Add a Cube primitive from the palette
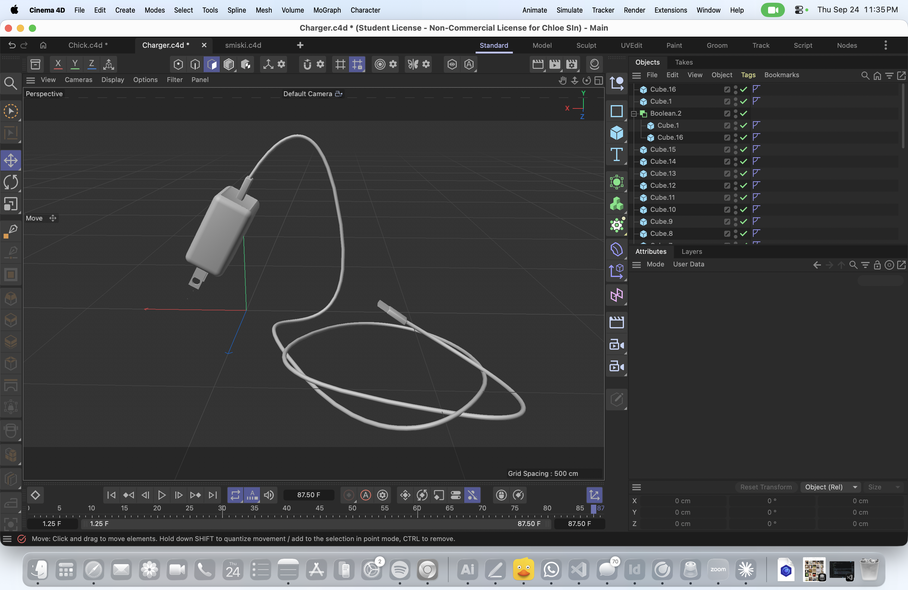The image size is (908, 590). click(x=616, y=133)
